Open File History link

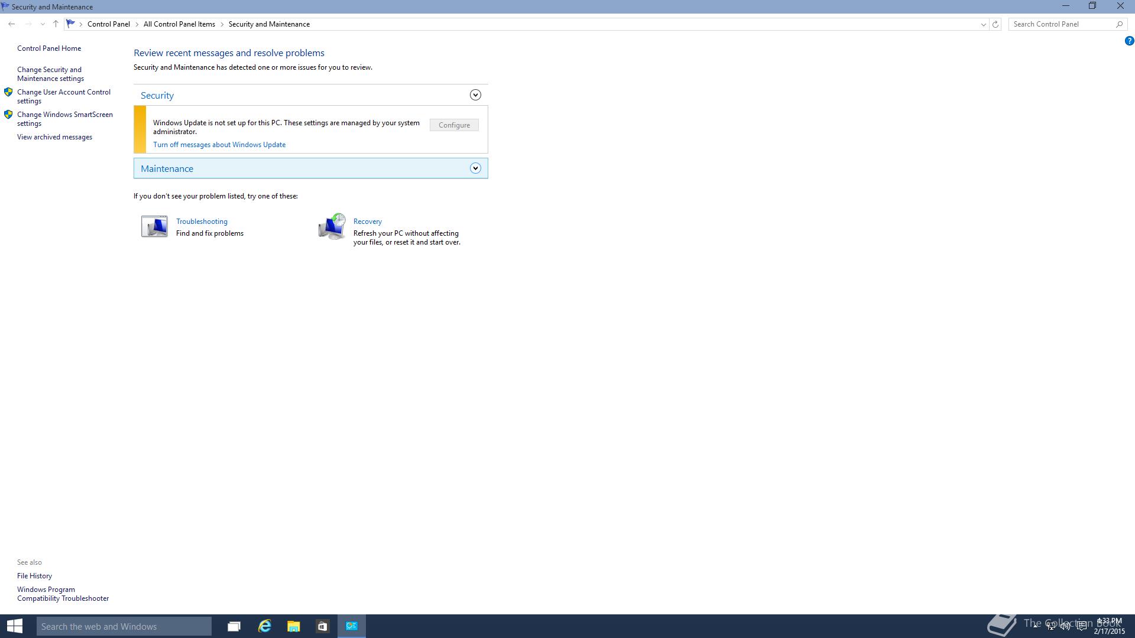34,576
